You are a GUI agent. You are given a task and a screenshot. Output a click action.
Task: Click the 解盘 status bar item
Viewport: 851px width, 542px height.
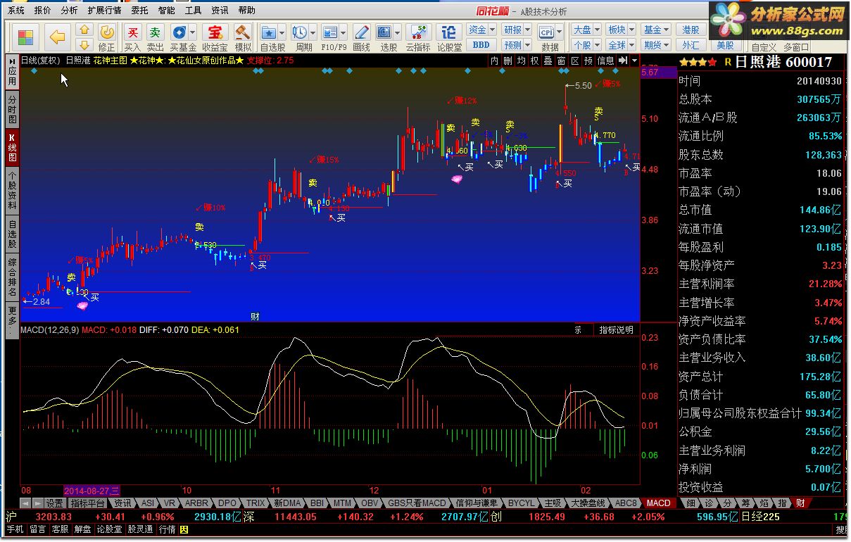coord(82,529)
